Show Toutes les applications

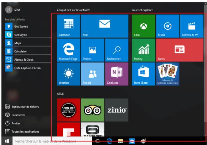pyautogui.click(x=22, y=132)
